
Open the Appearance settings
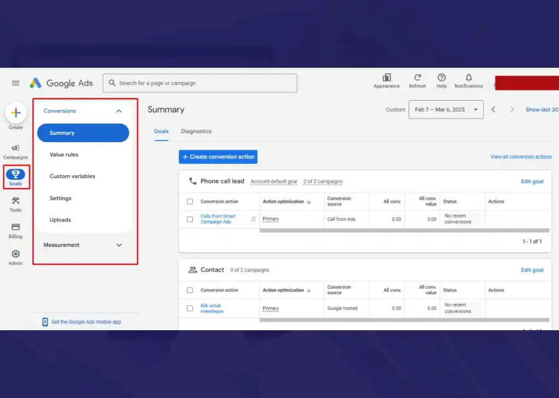point(386,81)
